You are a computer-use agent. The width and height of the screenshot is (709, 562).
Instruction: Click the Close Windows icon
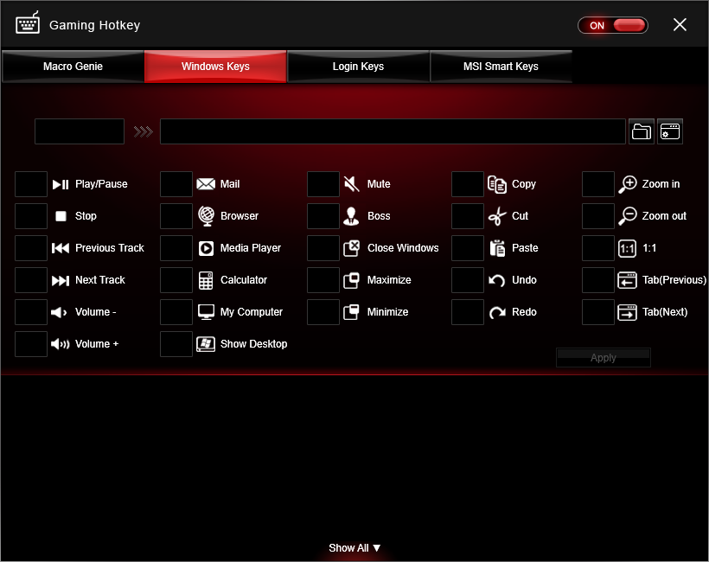point(351,248)
